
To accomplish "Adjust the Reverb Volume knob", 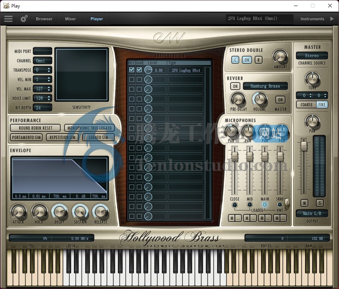I will click(x=260, y=100).
